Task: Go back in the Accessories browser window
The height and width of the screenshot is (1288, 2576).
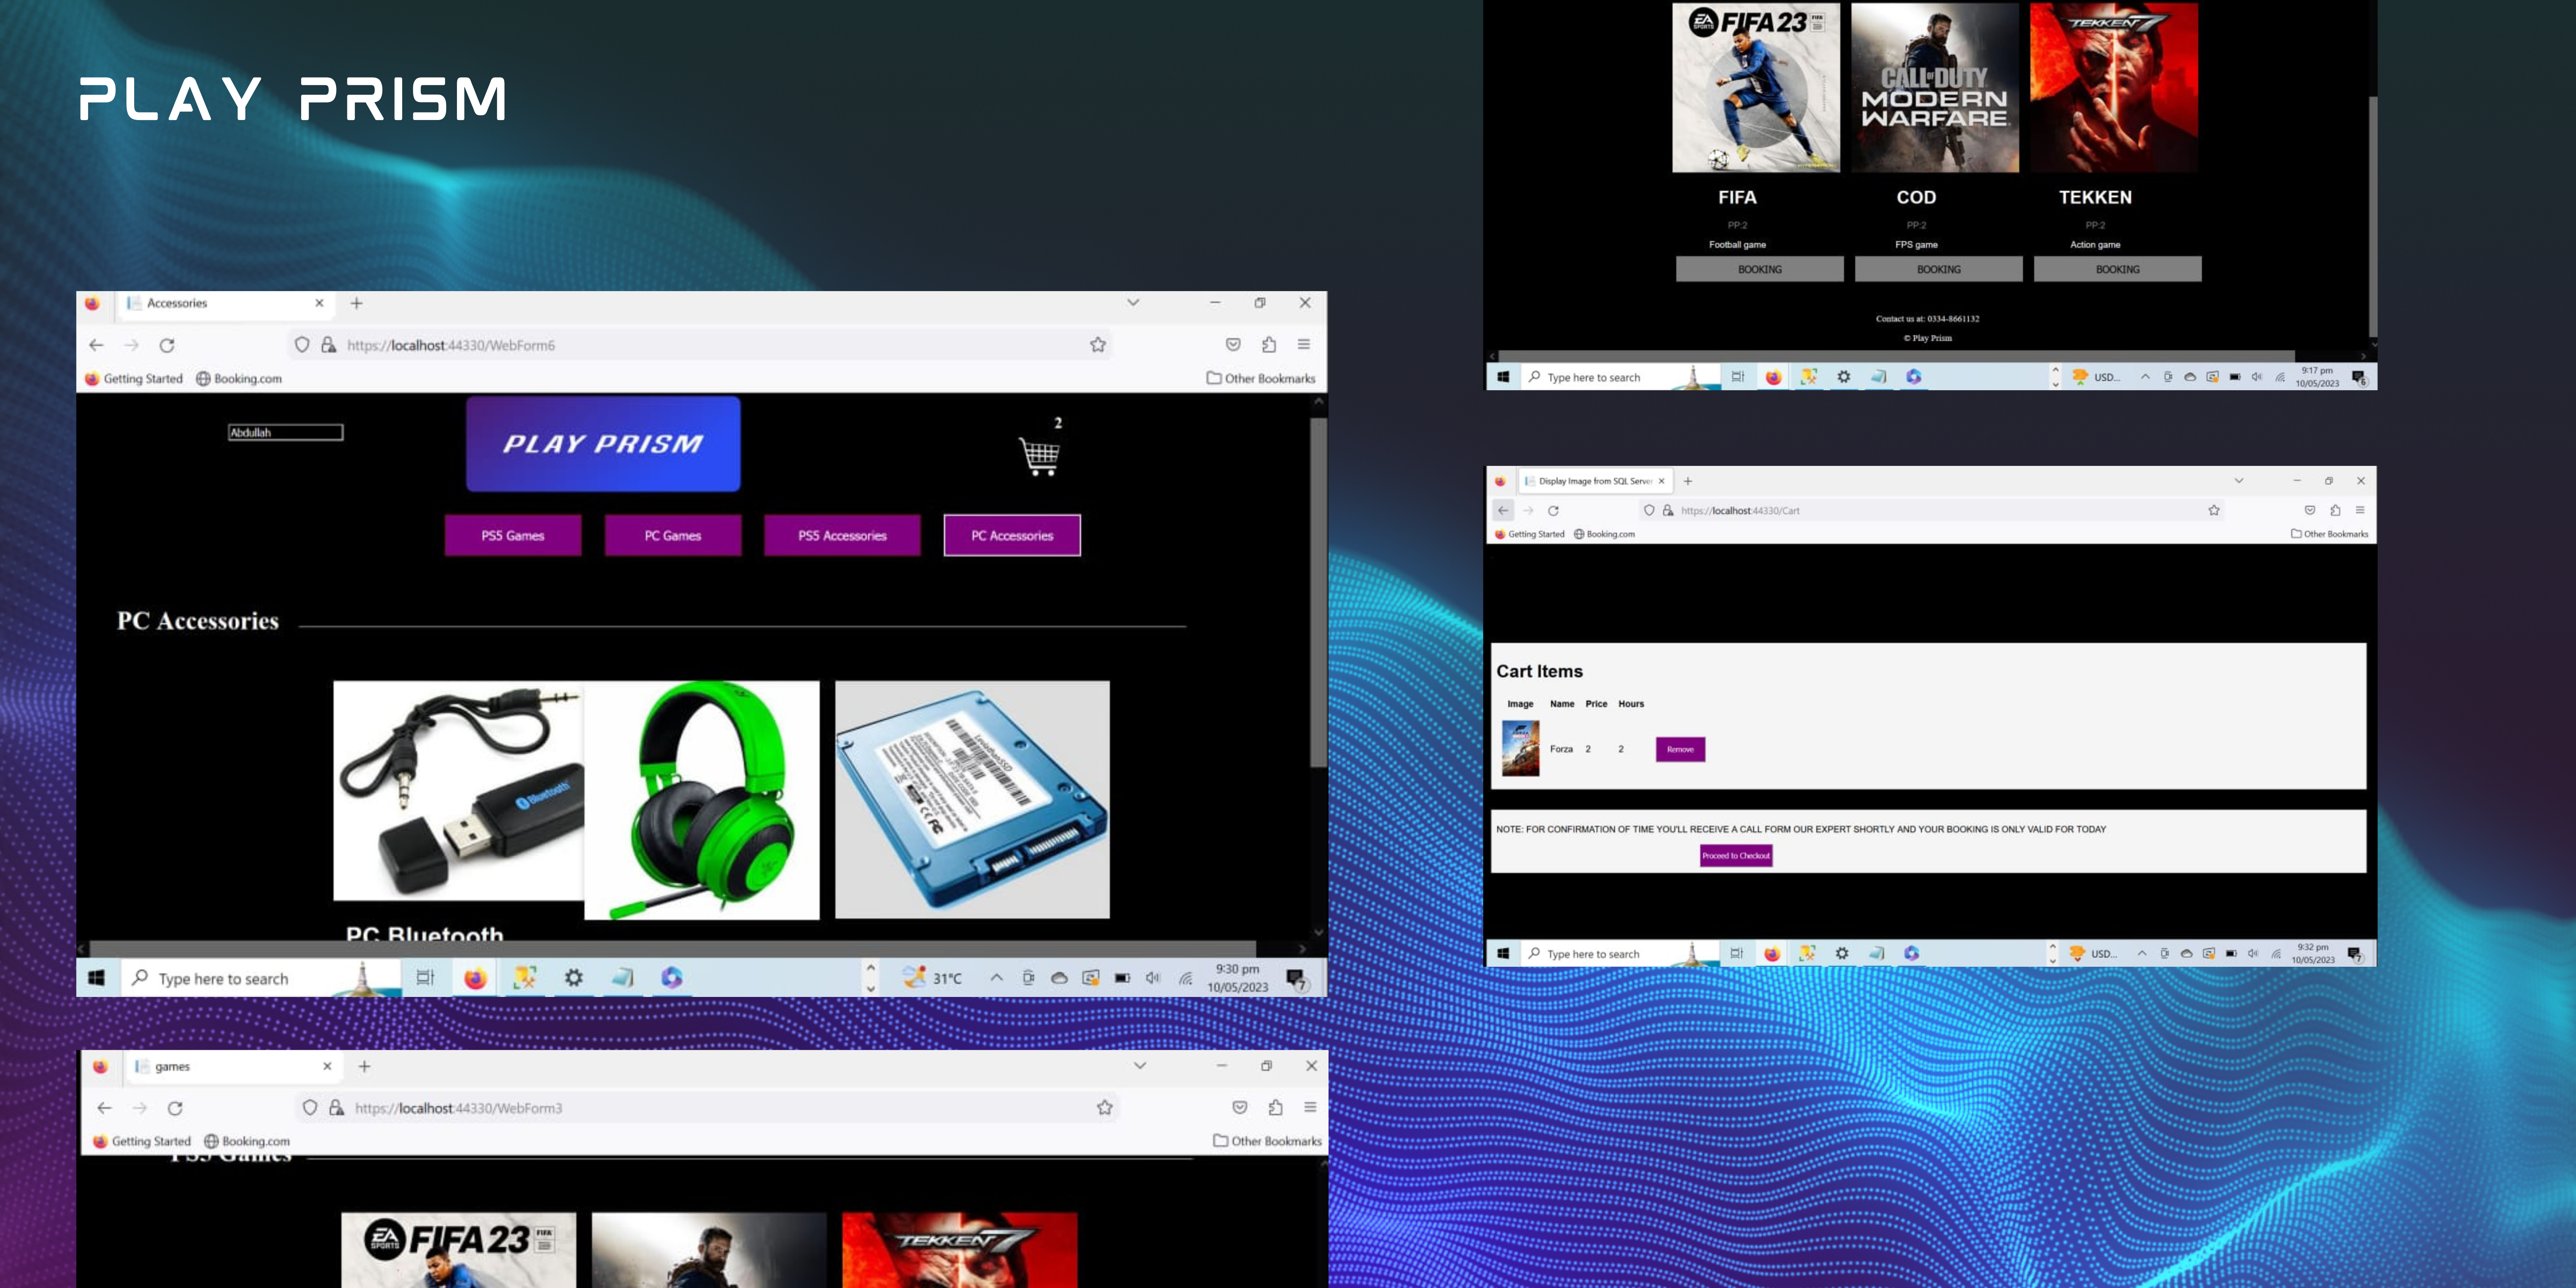Action: pyautogui.click(x=96, y=345)
